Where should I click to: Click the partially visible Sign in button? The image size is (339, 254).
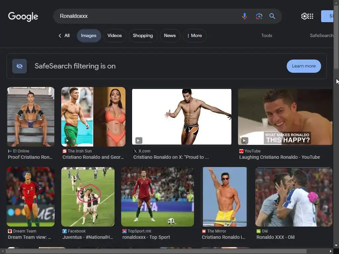327,16
